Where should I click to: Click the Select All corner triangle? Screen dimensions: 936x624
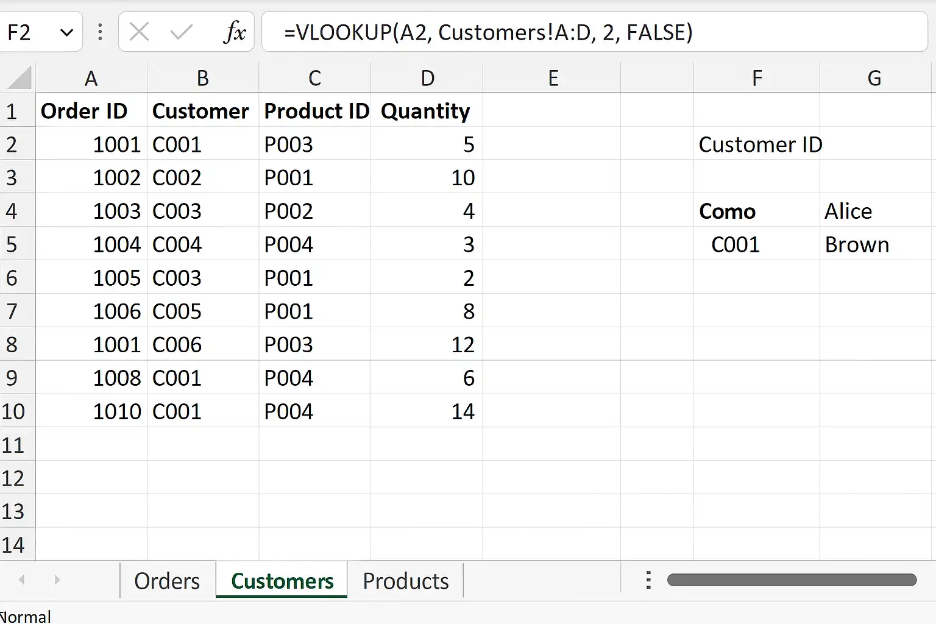tap(19, 78)
